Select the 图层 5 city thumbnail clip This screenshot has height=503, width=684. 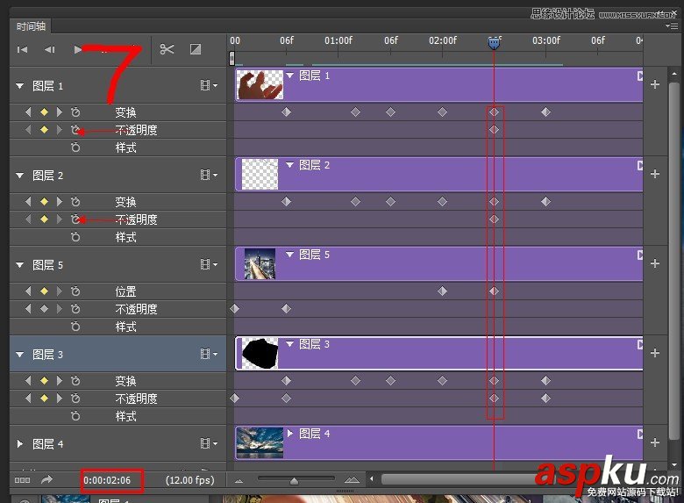260,263
